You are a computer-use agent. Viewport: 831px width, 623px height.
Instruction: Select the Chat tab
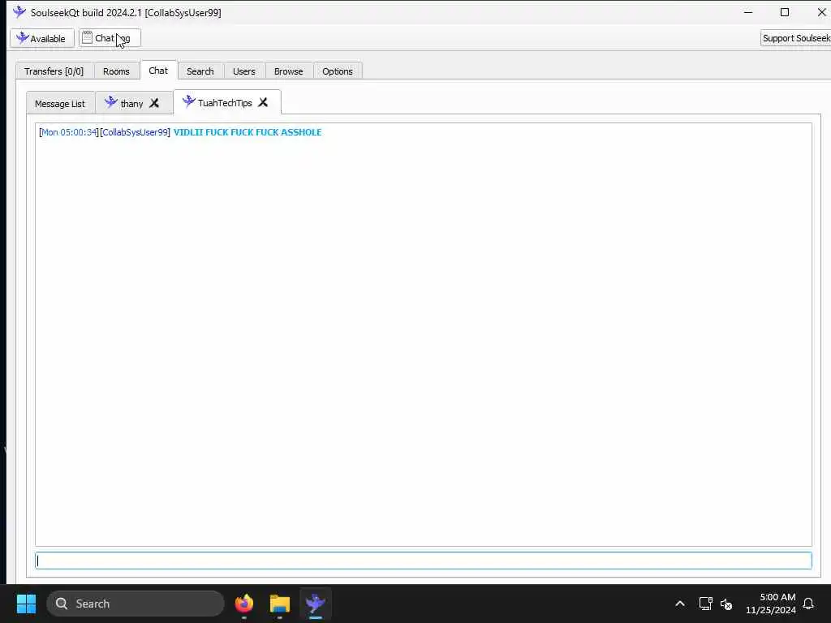click(x=158, y=71)
